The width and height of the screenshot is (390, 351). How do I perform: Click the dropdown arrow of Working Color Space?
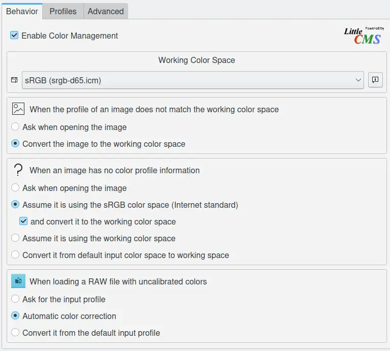point(358,80)
